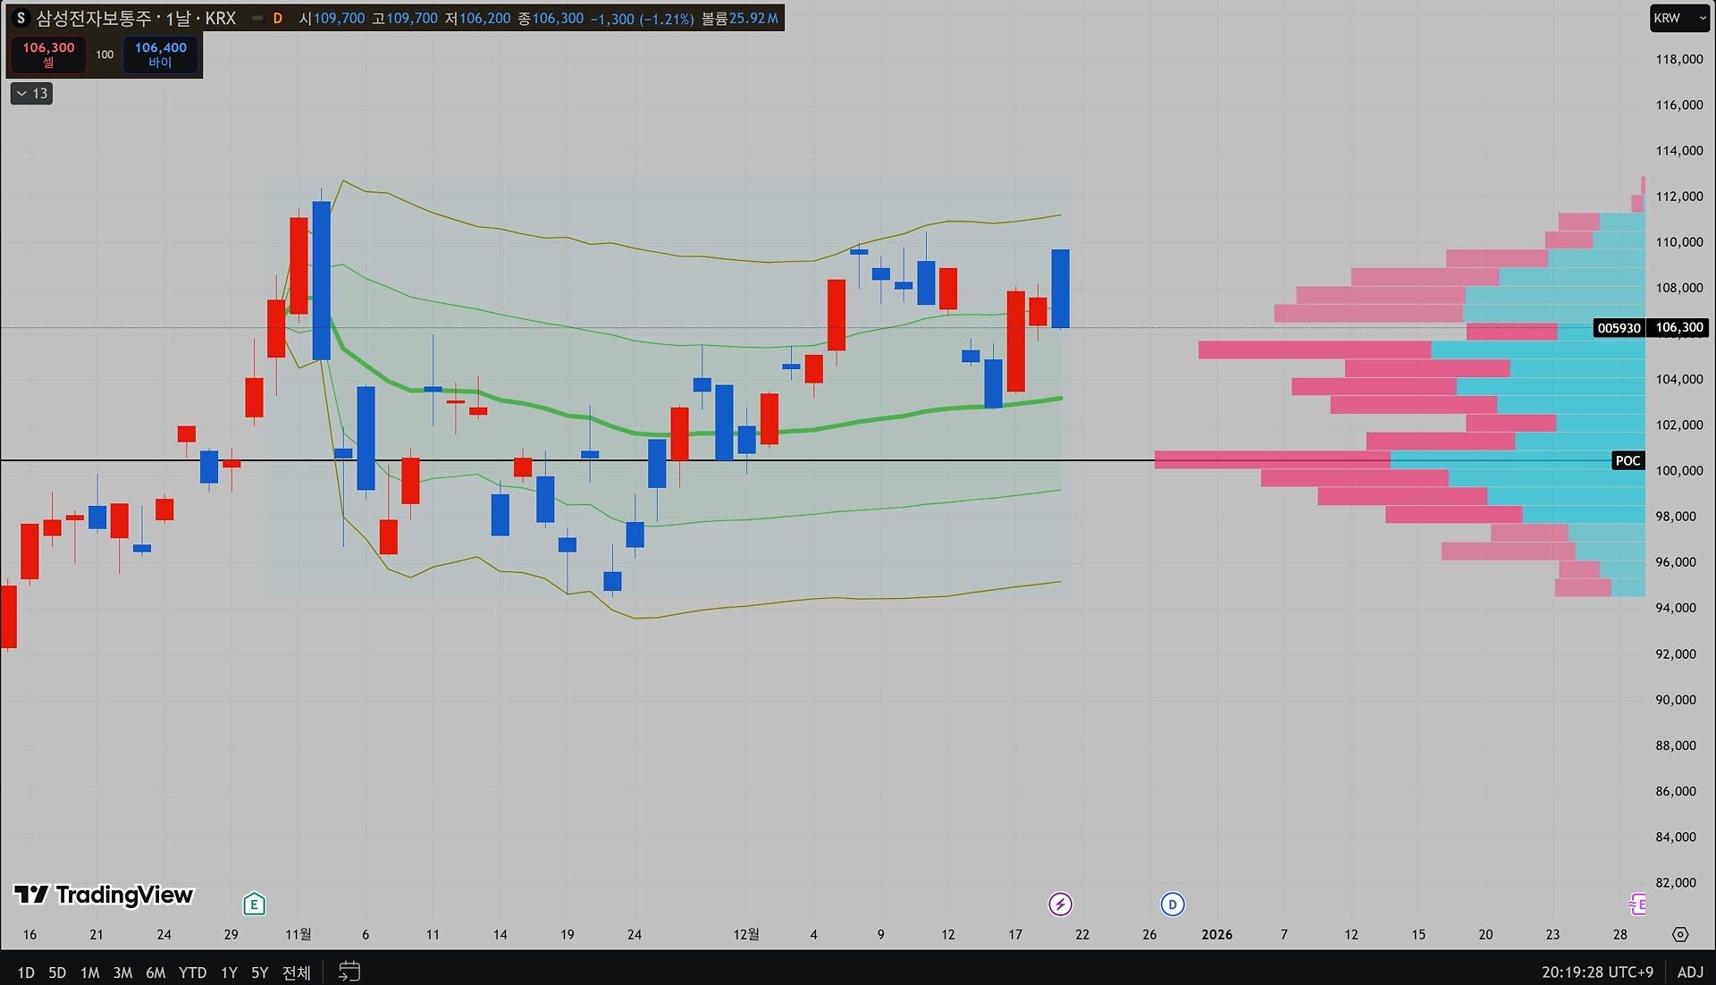The height and width of the screenshot is (985, 1716).
Task: Click the future earnings marker near 28
Action: (1637, 904)
